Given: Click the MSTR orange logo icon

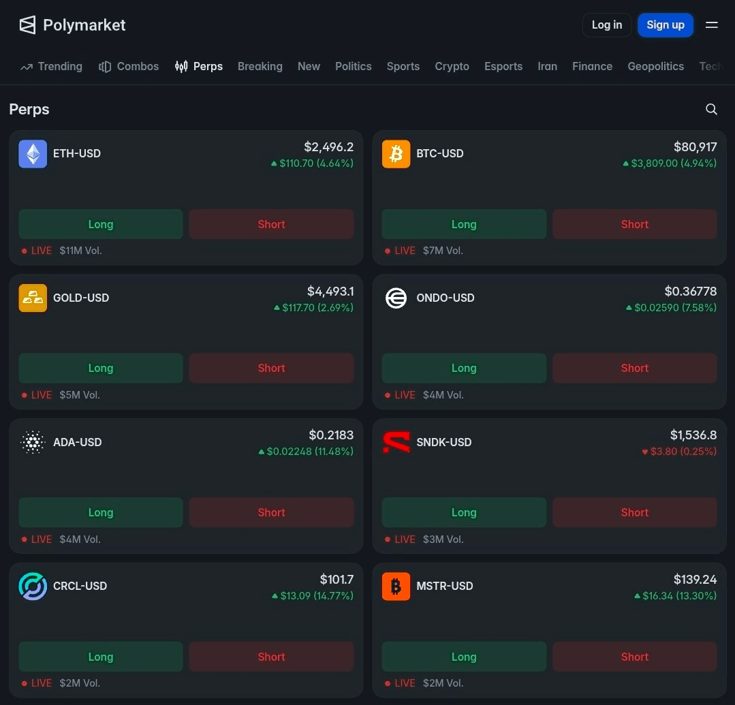Looking at the screenshot, I should click(396, 586).
